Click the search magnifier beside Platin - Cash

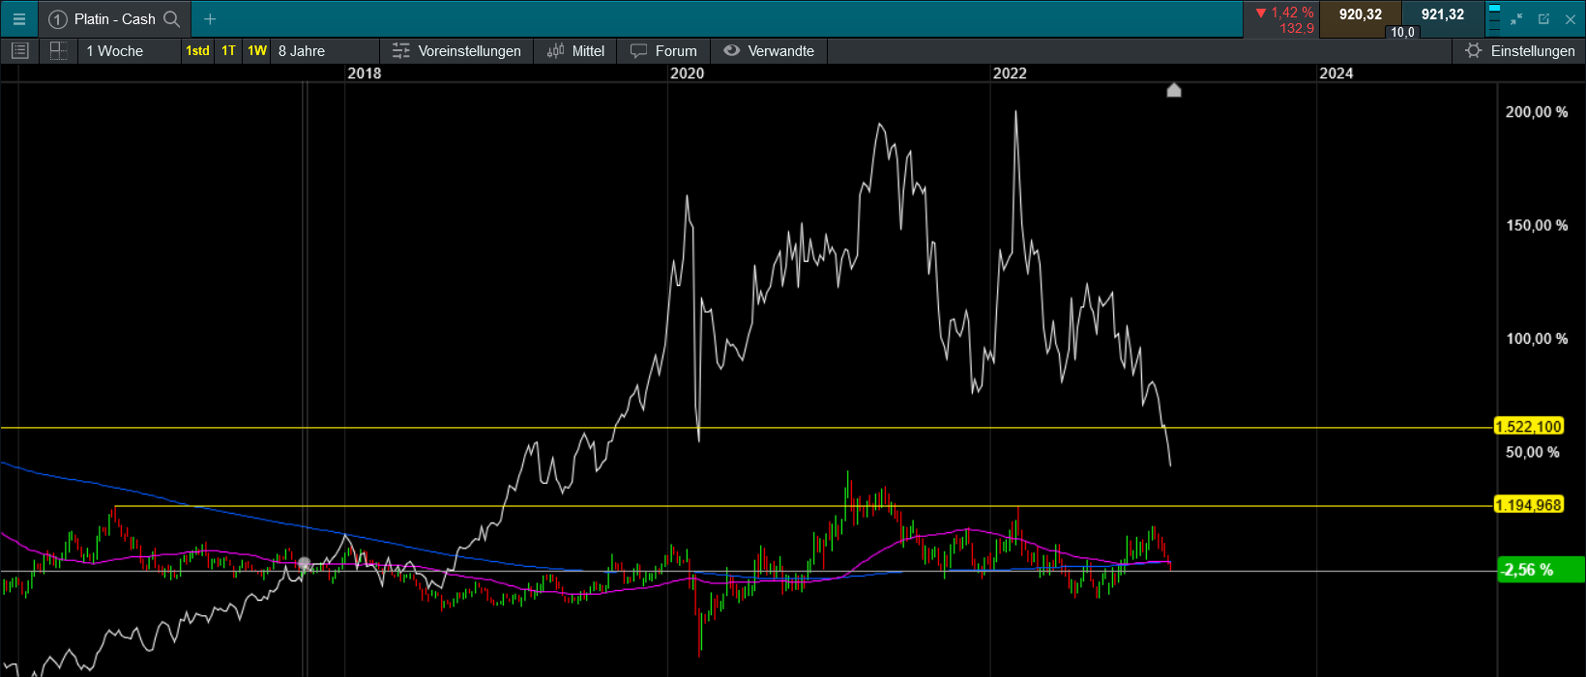pos(172,19)
